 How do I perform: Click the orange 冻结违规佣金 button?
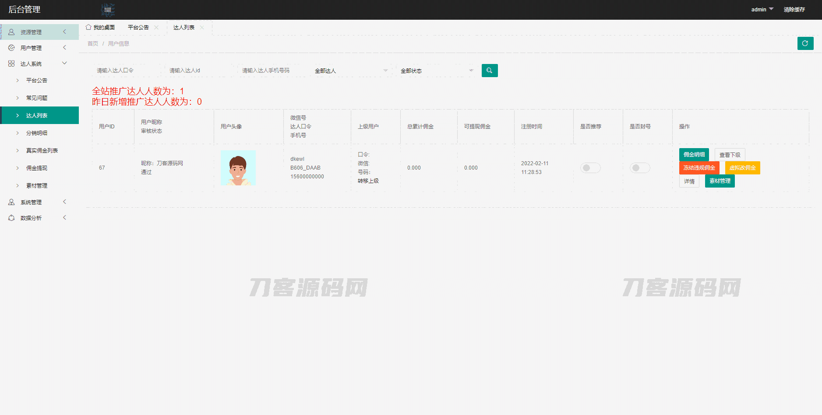699,168
